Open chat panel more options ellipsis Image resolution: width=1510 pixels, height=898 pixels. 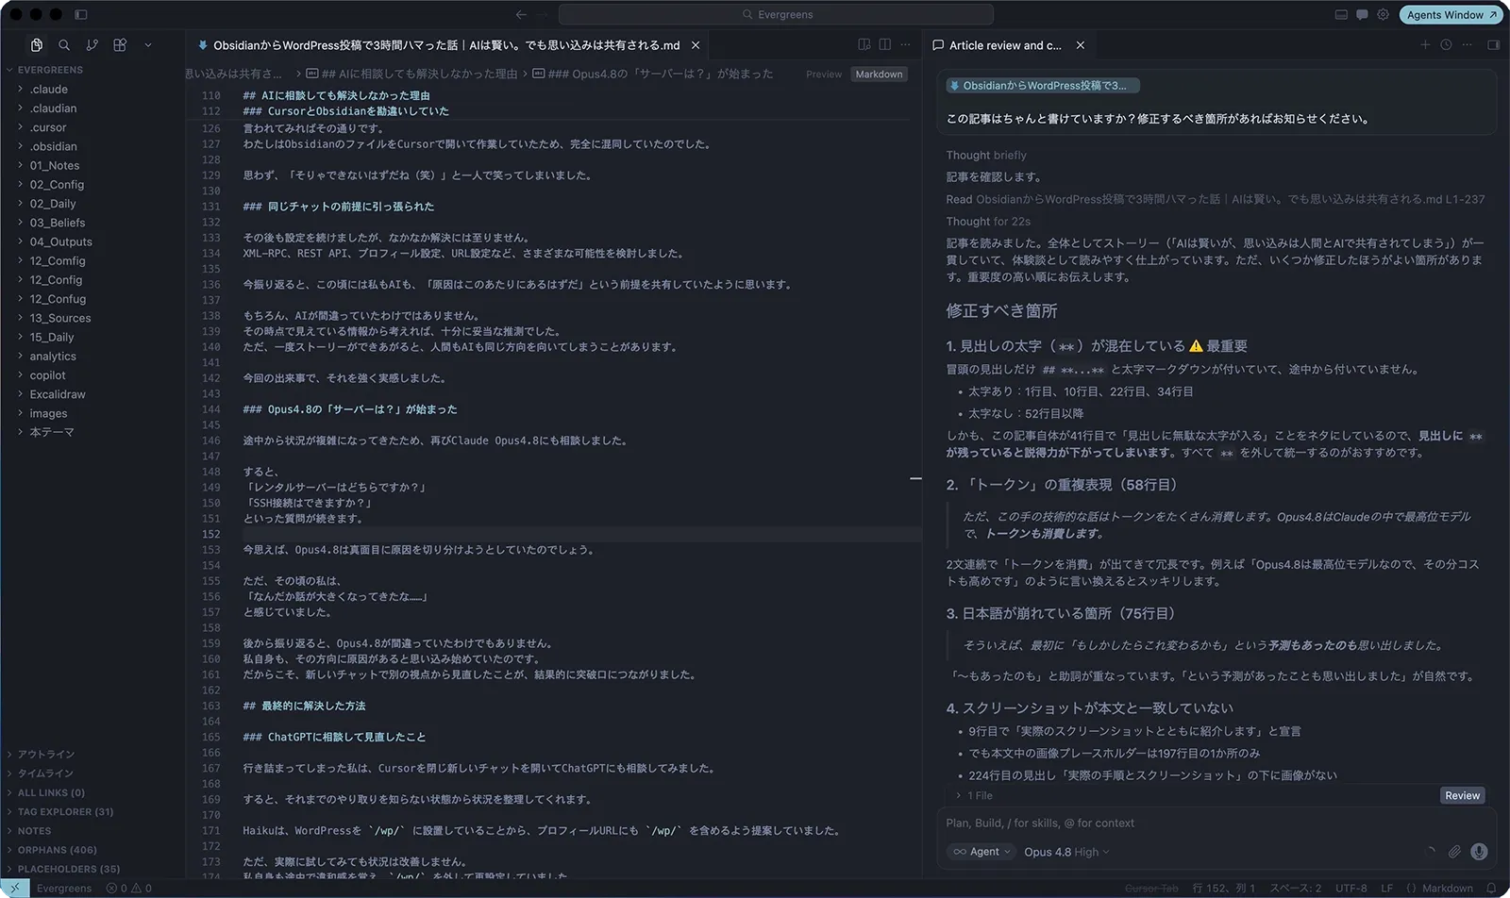tap(1467, 44)
